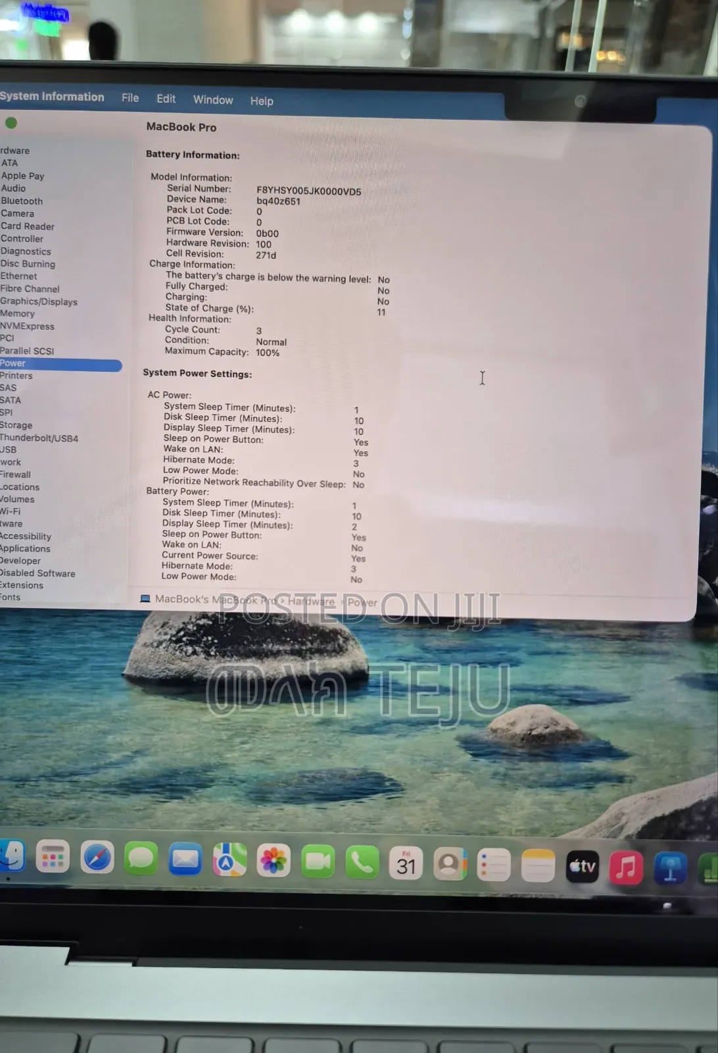Select Diagnostics in the sidebar

coord(26,251)
